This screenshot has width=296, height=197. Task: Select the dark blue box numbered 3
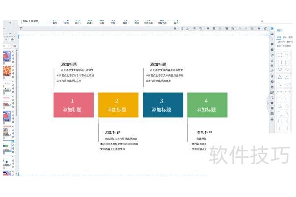[x=163, y=105]
